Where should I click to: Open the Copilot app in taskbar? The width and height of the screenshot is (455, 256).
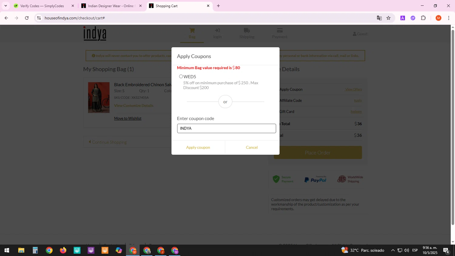(x=119, y=251)
